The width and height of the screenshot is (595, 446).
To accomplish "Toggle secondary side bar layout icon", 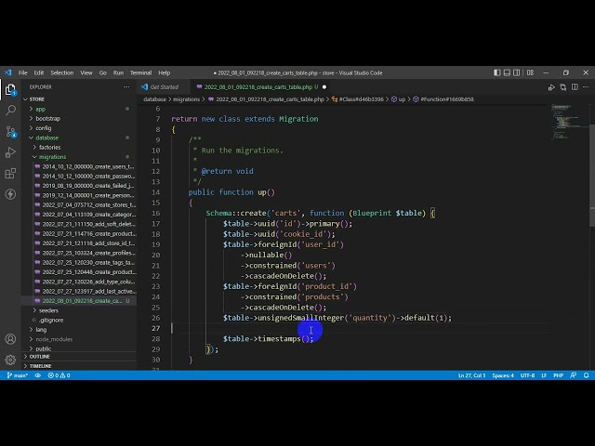I will (x=517, y=72).
